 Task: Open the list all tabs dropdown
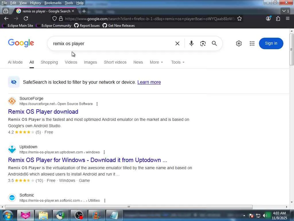pos(286,11)
